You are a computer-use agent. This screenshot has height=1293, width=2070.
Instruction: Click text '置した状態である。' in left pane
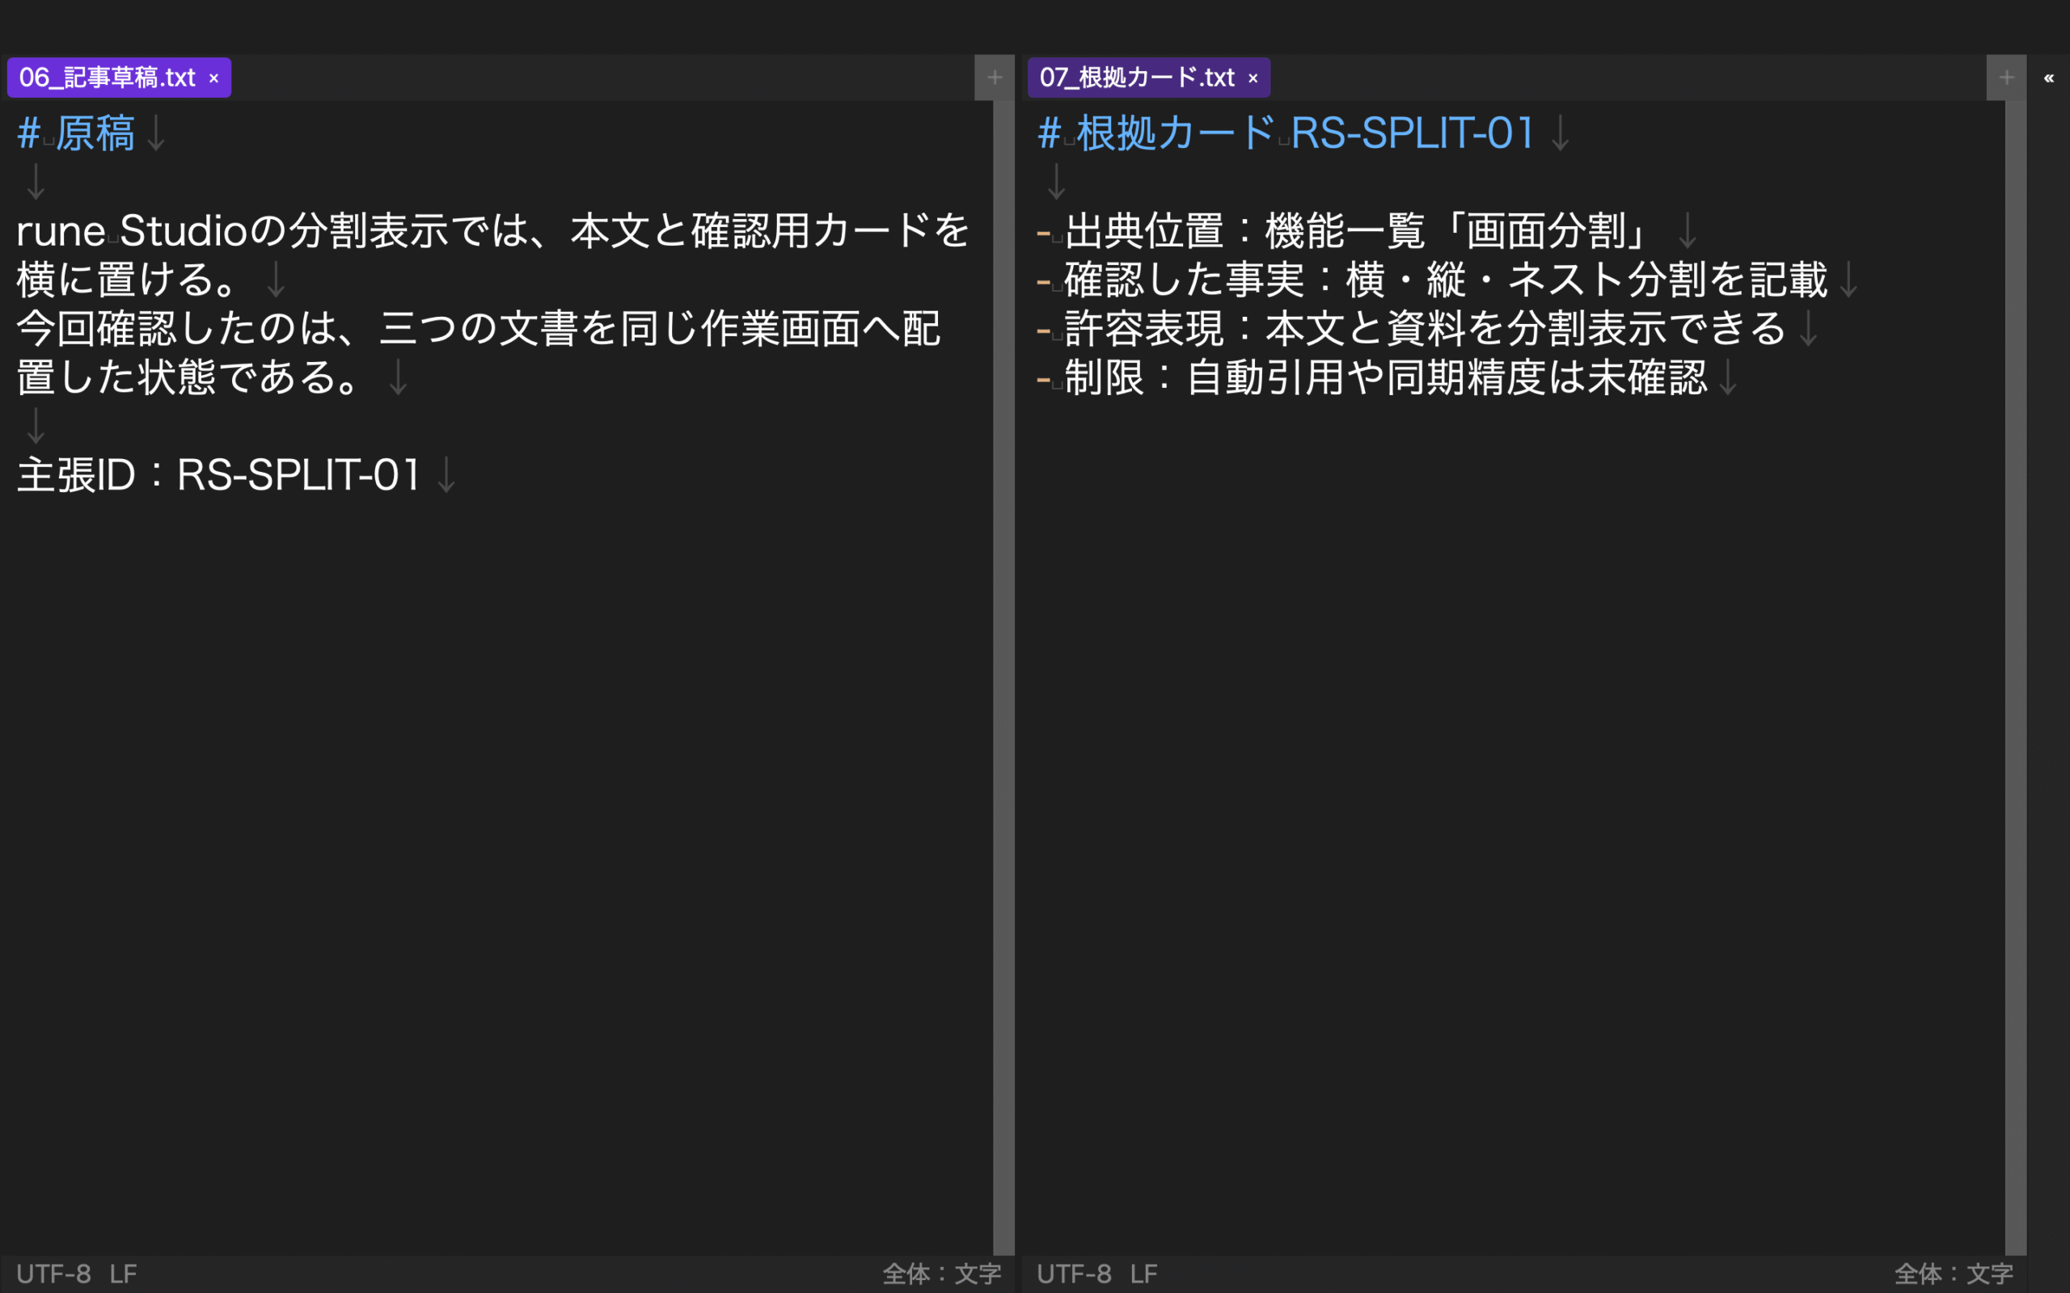pos(187,377)
